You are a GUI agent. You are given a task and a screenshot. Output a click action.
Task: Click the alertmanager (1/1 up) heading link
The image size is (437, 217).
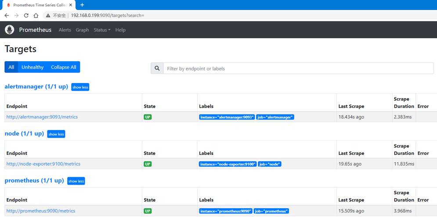pyautogui.click(x=36, y=87)
